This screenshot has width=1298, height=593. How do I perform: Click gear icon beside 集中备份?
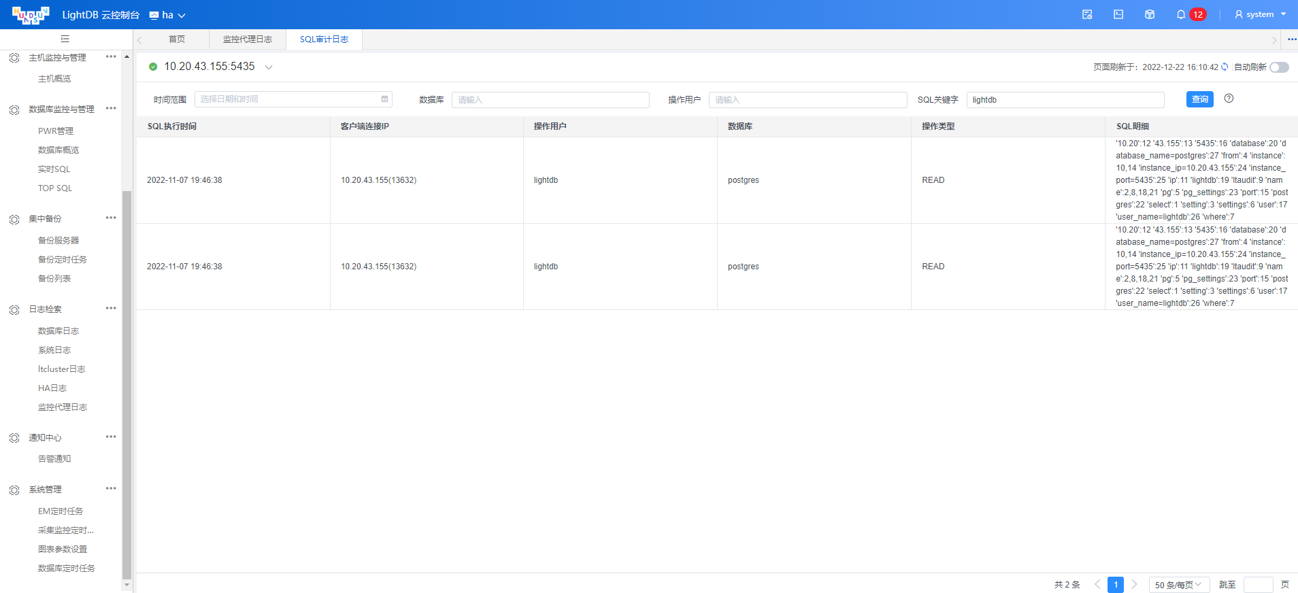coord(14,219)
